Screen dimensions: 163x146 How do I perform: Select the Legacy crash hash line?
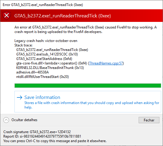pyautogui.click(x=46, y=41)
